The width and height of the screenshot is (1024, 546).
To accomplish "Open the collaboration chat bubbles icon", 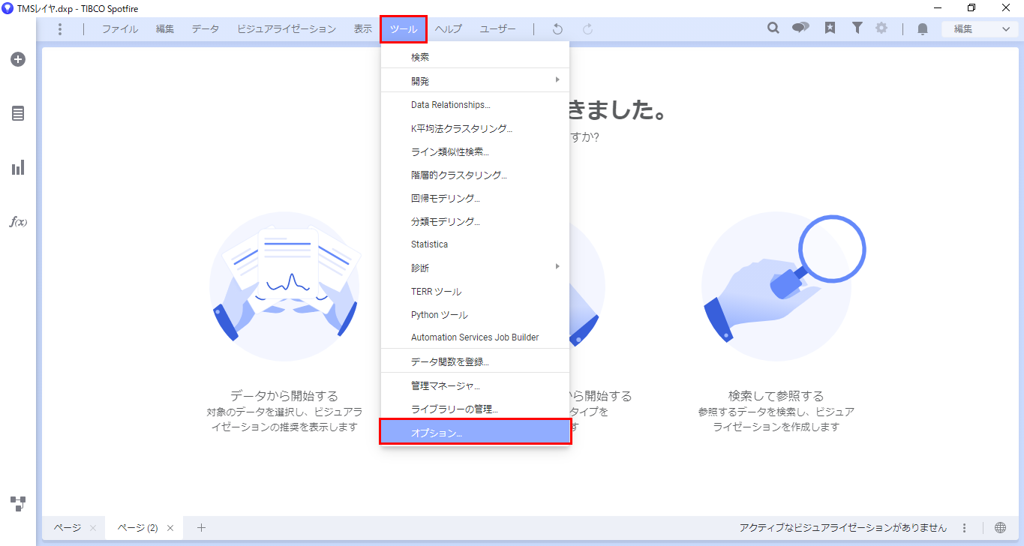I will 800,28.
